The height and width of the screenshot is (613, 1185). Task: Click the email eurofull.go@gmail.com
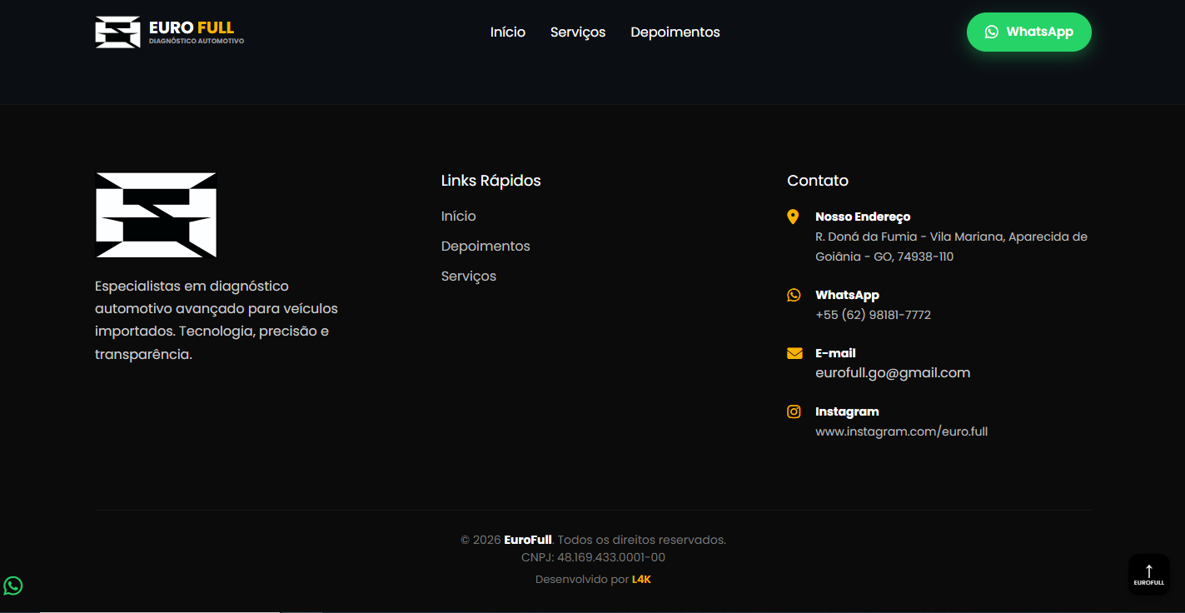[x=893, y=372]
